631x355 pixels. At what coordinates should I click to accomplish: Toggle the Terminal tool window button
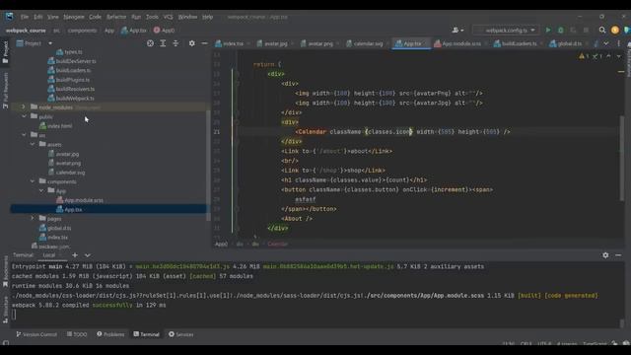[147, 334]
